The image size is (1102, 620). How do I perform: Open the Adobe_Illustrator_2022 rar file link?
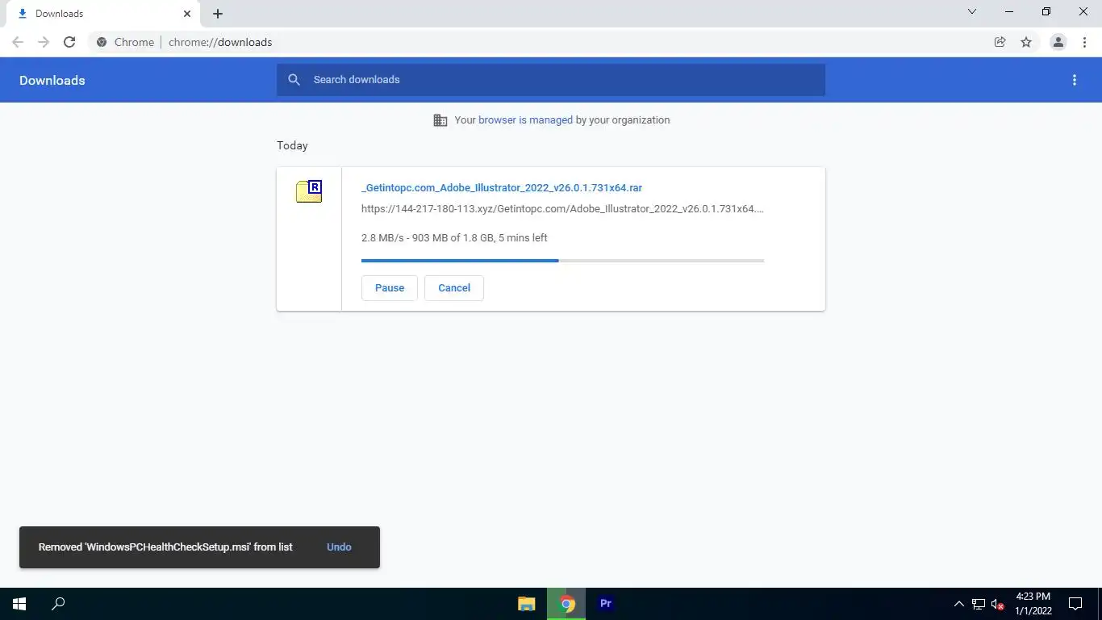pyautogui.click(x=502, y=188)
